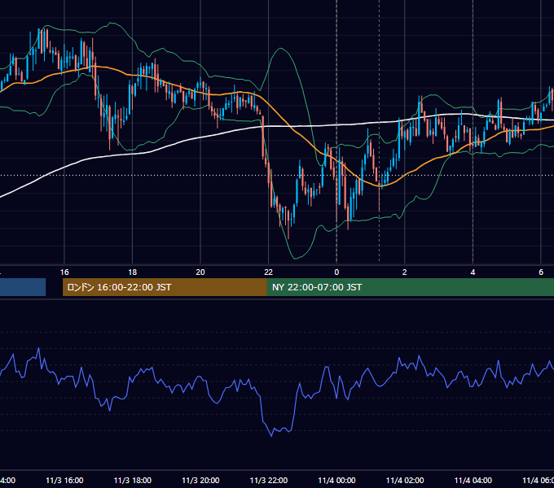Click the 11/3 16:00 time axis label
Screen dimensions: 554x488
pos(64,480)
